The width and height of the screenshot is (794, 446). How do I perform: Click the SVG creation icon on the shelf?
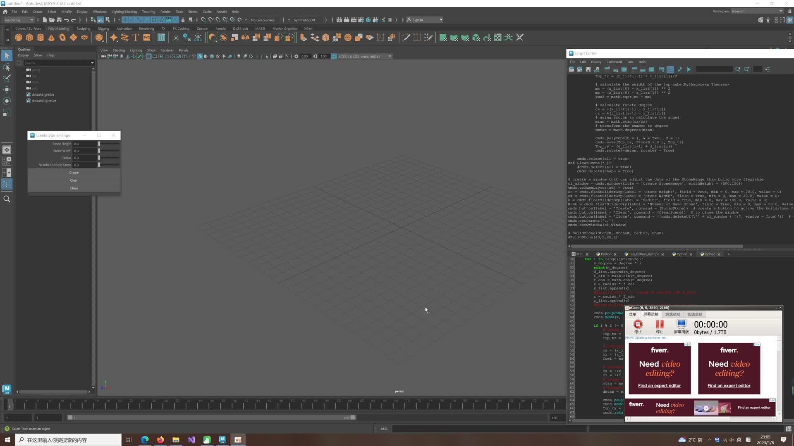(146, 37)
